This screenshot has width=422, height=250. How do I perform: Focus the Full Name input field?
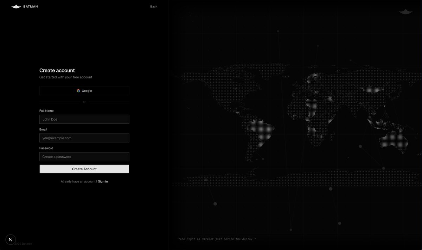click(84, 119)
